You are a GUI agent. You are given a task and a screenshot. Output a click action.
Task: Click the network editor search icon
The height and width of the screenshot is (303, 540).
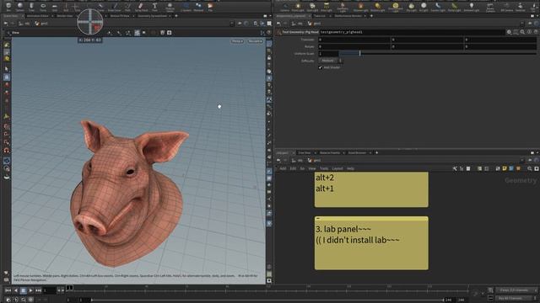tap(530, 168)
